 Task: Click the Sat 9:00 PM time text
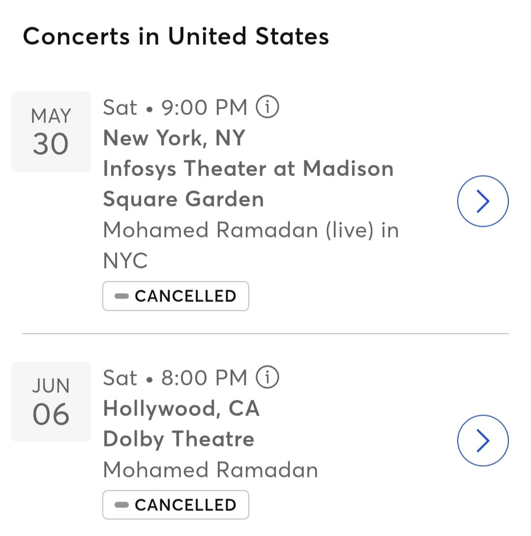click(x=175, y=107)
